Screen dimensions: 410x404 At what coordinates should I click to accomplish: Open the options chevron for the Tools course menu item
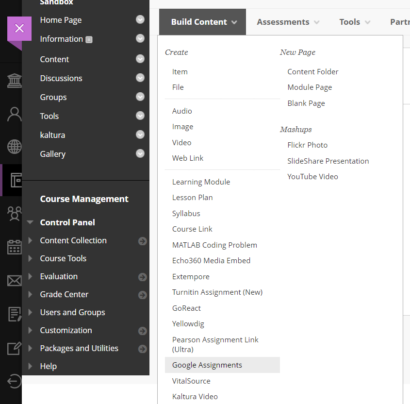coord(140,116)
